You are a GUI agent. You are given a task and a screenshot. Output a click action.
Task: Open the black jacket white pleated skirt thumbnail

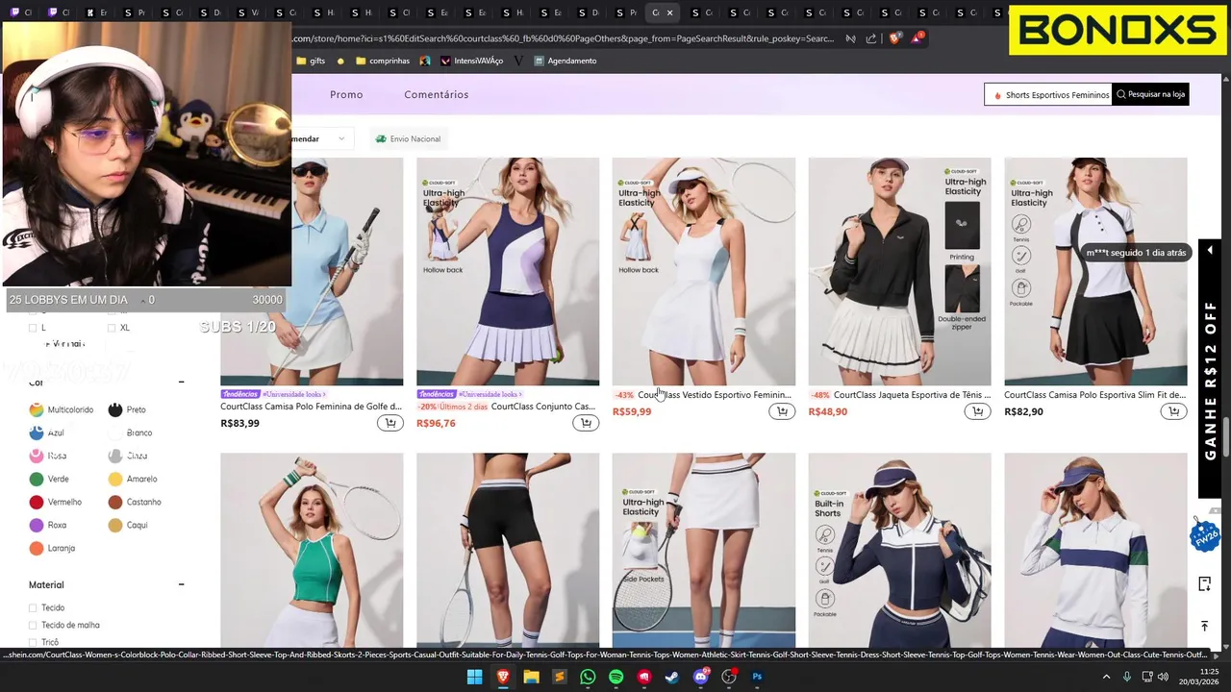(x=899, y=271)
